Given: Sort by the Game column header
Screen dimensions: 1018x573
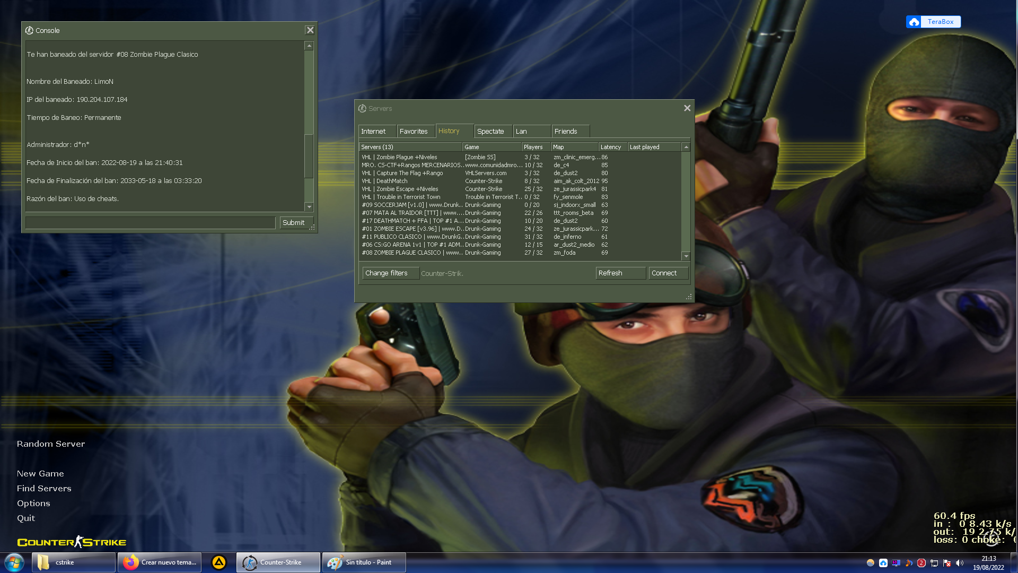Looking at the screenshot, I should [492, 147].
